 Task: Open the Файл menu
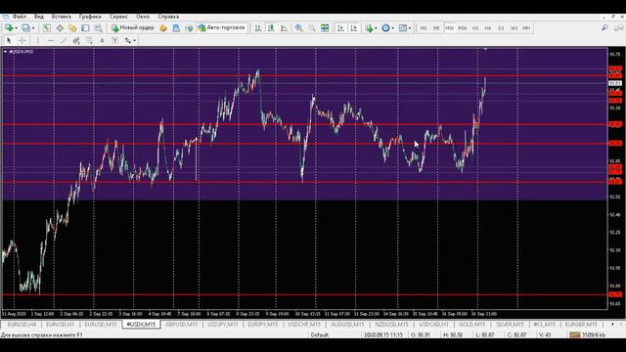click(20, 17)
